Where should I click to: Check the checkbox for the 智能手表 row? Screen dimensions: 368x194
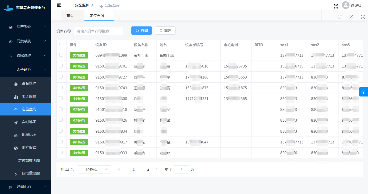pos(61,55)
